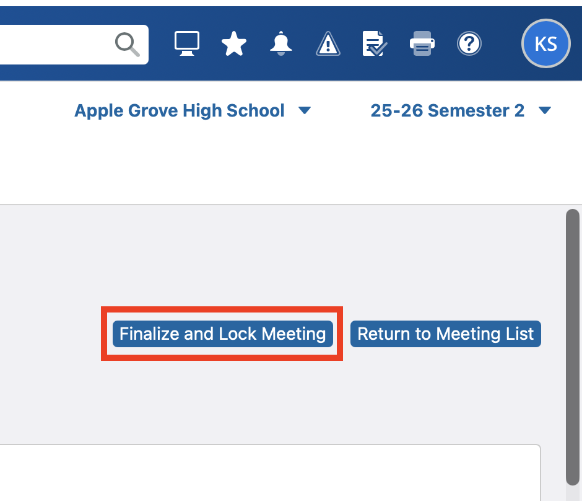Open the warning triangle alerts icon
582x501 pixels.
coord(328,44)
